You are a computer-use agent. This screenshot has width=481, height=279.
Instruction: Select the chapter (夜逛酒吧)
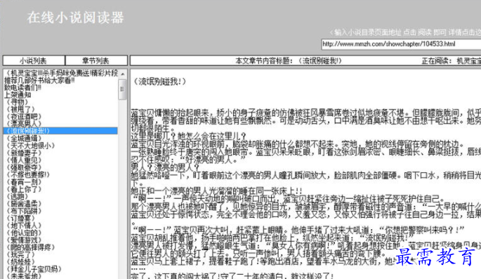(25, 117)
